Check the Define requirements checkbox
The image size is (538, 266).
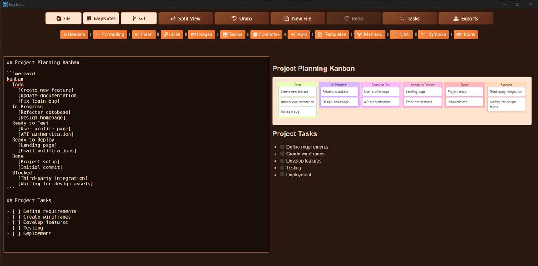[x=282, y=146]
